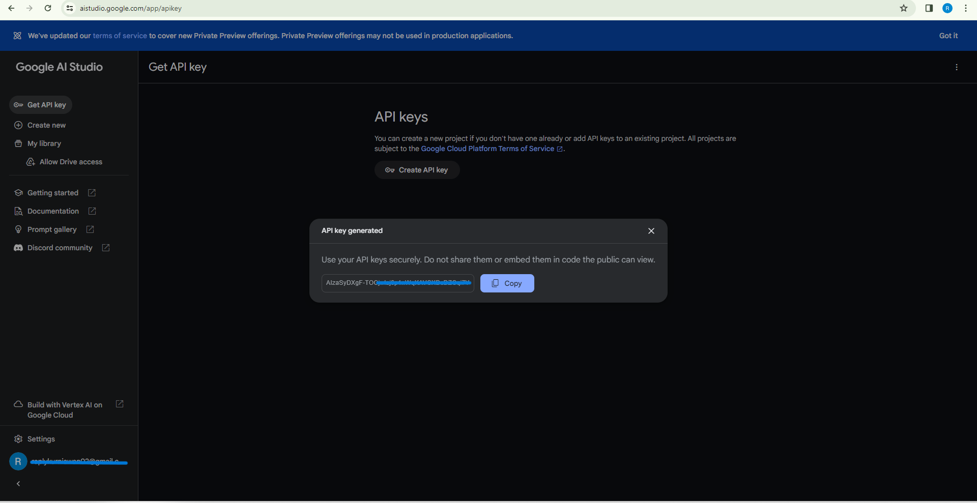This screenshot has width=977, height=503.
Task: Copy the generated API key
Action: (507, 283)
